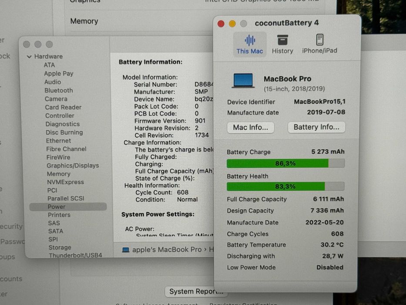This screenshot has width=406, height=305.
Task: Select Thunderbolt/USB4 in the sidebar
Action: point(75,255)
